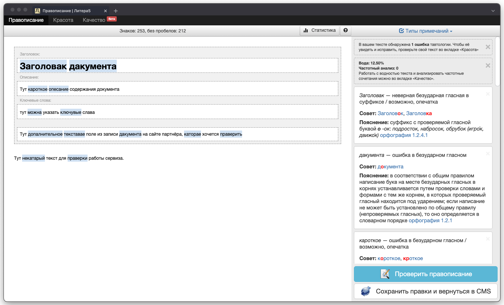Select highlighted word допалнительное
This screenshot has height=305, width=504.
[45, 134]
